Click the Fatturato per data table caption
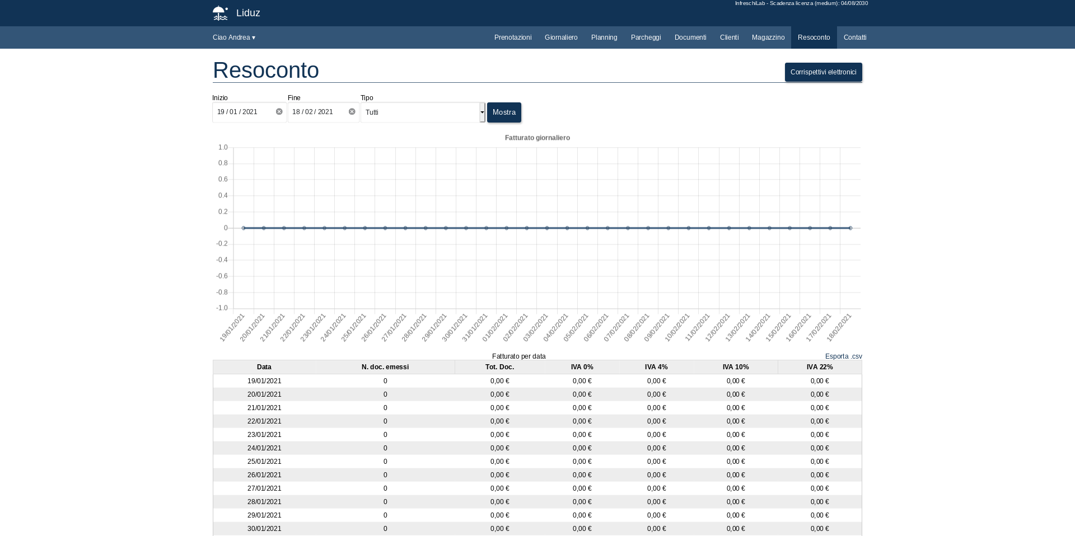This screenshot has height=536, width=1075. click(519, 356)
